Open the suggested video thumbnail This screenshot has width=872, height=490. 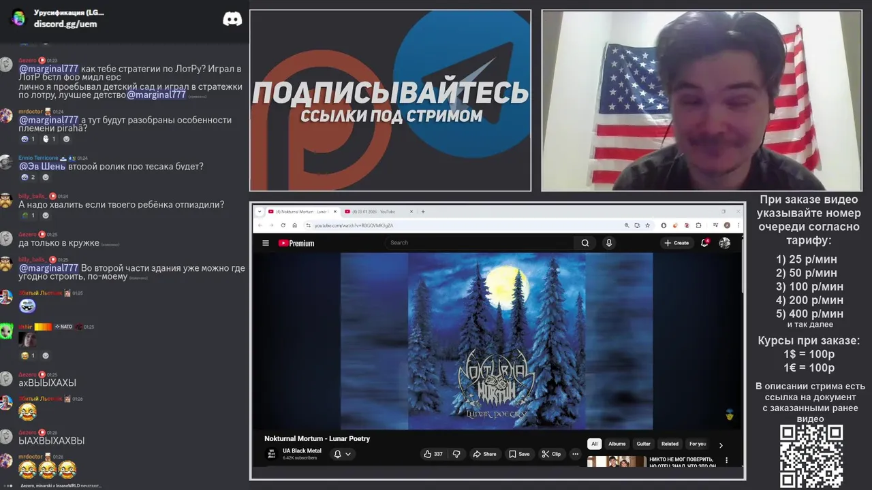click(617, 461)
